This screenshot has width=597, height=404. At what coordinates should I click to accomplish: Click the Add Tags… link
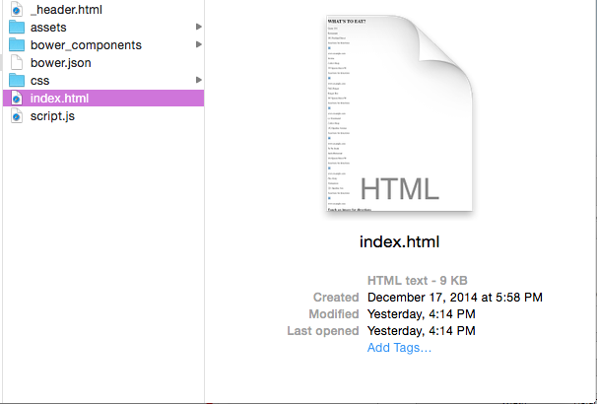click(x=399, y=348)
